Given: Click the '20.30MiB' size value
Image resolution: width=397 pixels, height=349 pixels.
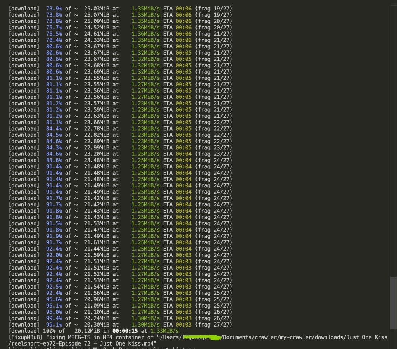Looking at the screenshot, I should coord(97,325).
